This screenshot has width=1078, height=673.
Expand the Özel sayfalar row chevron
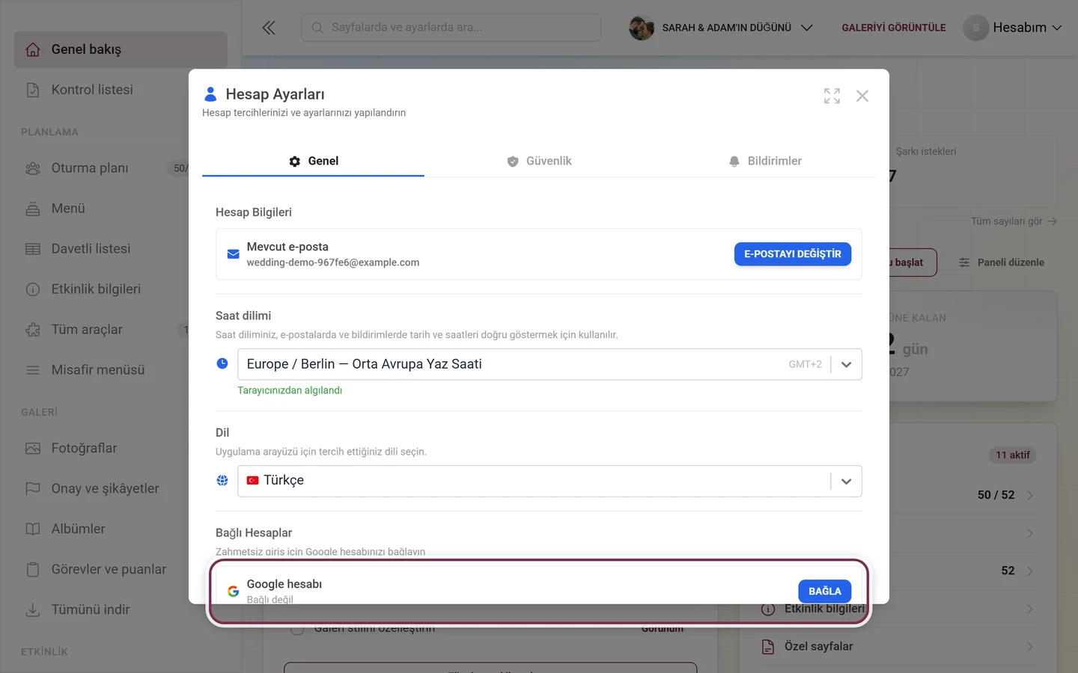1030,647
